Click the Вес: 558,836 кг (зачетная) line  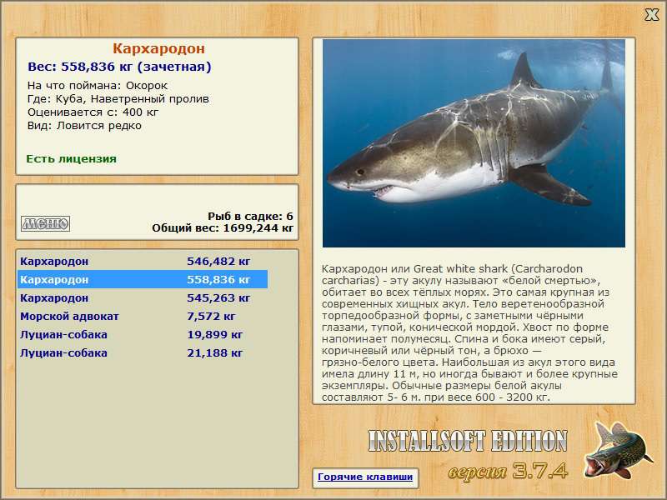(x=119, y=67)
